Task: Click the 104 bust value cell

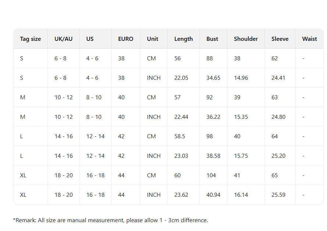Action: coord(211,175)
